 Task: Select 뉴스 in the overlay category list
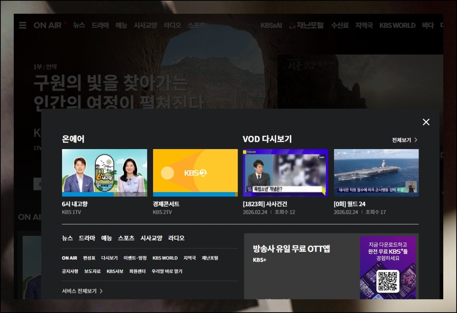click(67, 238)
